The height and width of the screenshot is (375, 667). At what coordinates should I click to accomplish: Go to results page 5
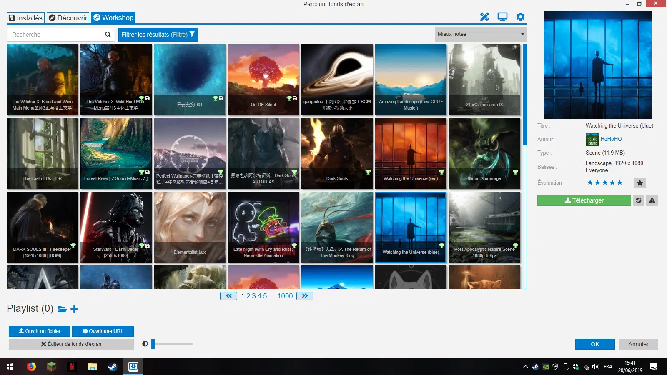265,296
